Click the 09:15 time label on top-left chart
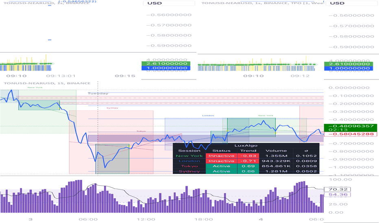Image resolution: width=379 pixels, height=223 pixels. point(125,76)
